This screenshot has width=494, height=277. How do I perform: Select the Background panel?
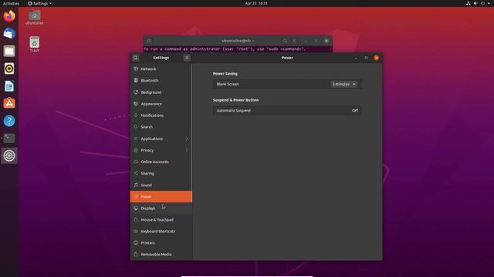[x=161, y=92]
